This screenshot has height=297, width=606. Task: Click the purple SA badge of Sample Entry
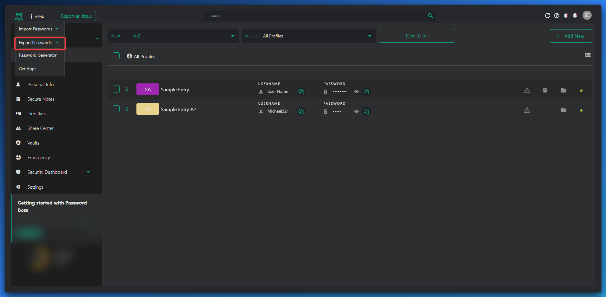148,89
